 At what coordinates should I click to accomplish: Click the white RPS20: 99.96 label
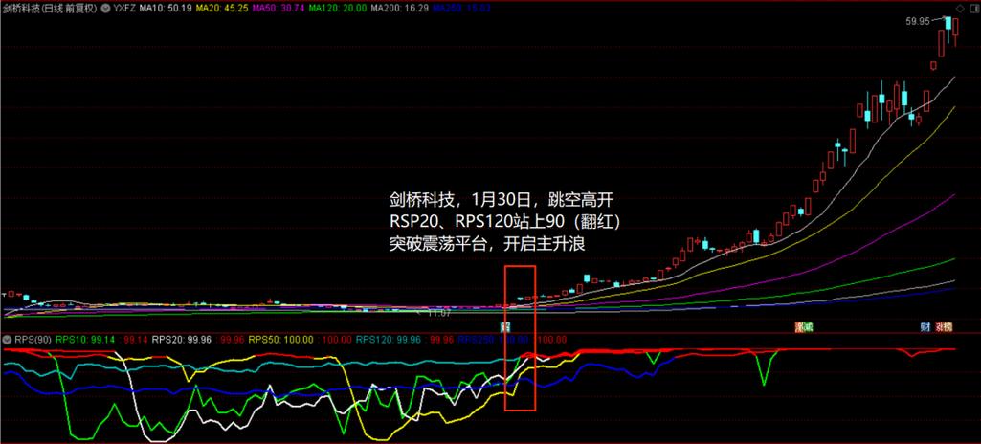182,340
